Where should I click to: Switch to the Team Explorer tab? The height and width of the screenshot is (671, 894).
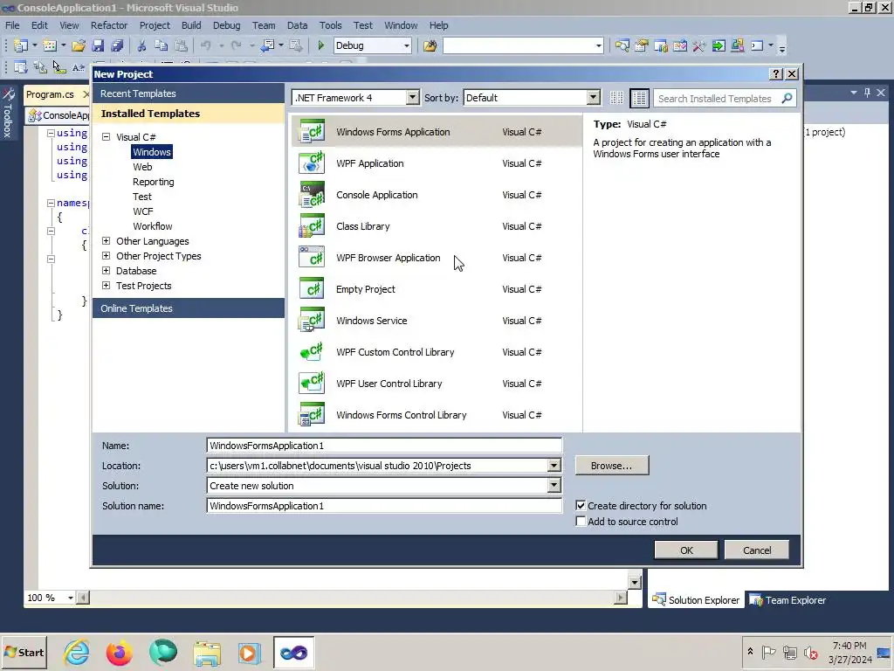pyautogui.click(x=787, y=600)
